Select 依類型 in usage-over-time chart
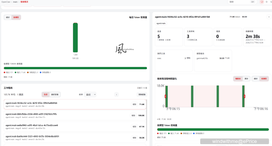This screenshot has width=272, height=146. click(264, 79)
